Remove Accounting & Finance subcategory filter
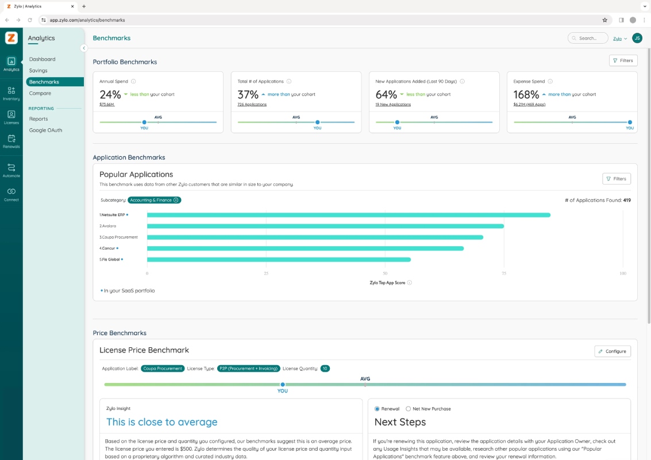Viewport: 651px width, 460px height. point(176,200)
